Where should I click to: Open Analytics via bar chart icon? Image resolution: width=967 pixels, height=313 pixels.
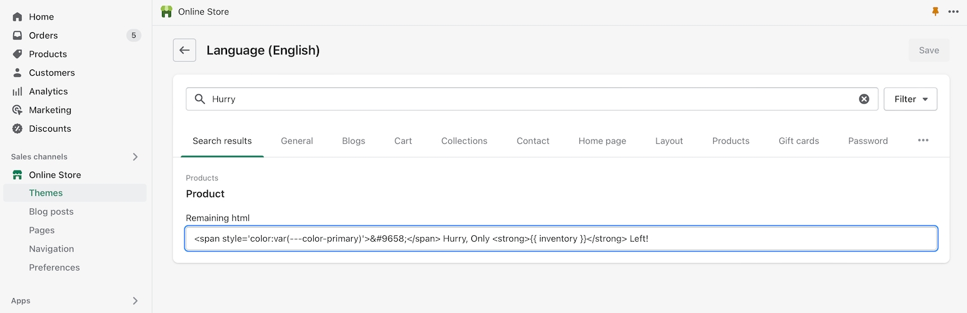[17, 91]
